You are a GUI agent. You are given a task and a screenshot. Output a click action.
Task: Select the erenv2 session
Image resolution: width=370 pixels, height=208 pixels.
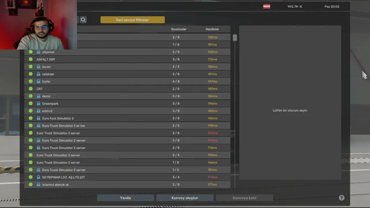pyautogui.click(x=127, y=111)
